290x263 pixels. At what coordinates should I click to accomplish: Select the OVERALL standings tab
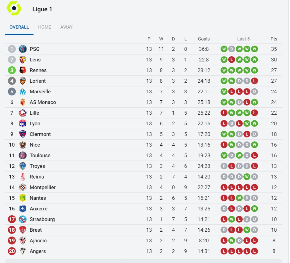[x=19, y=27]
